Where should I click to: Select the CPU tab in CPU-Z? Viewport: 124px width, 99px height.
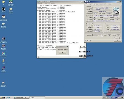87,4
